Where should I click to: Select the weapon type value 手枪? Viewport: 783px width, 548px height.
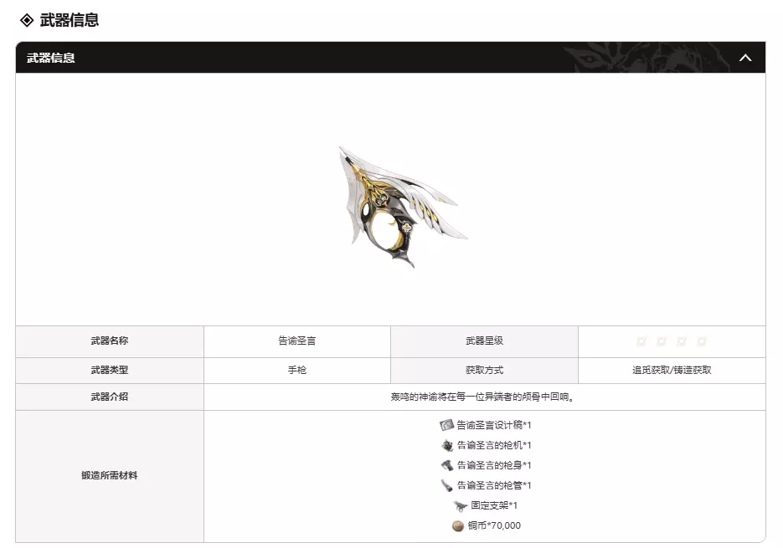click(x=297, y=370)
